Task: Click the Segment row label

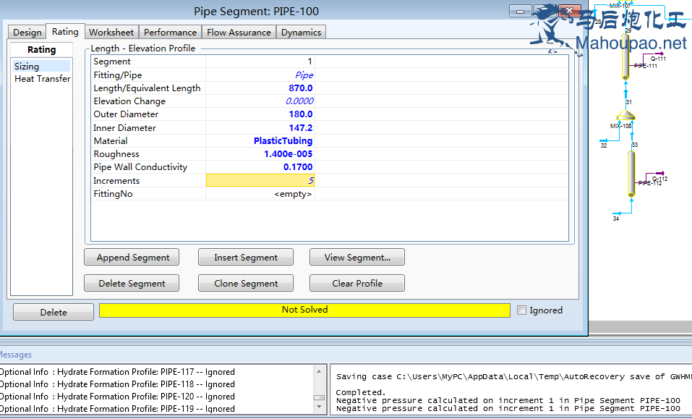Action: click(x=112, y=62)
